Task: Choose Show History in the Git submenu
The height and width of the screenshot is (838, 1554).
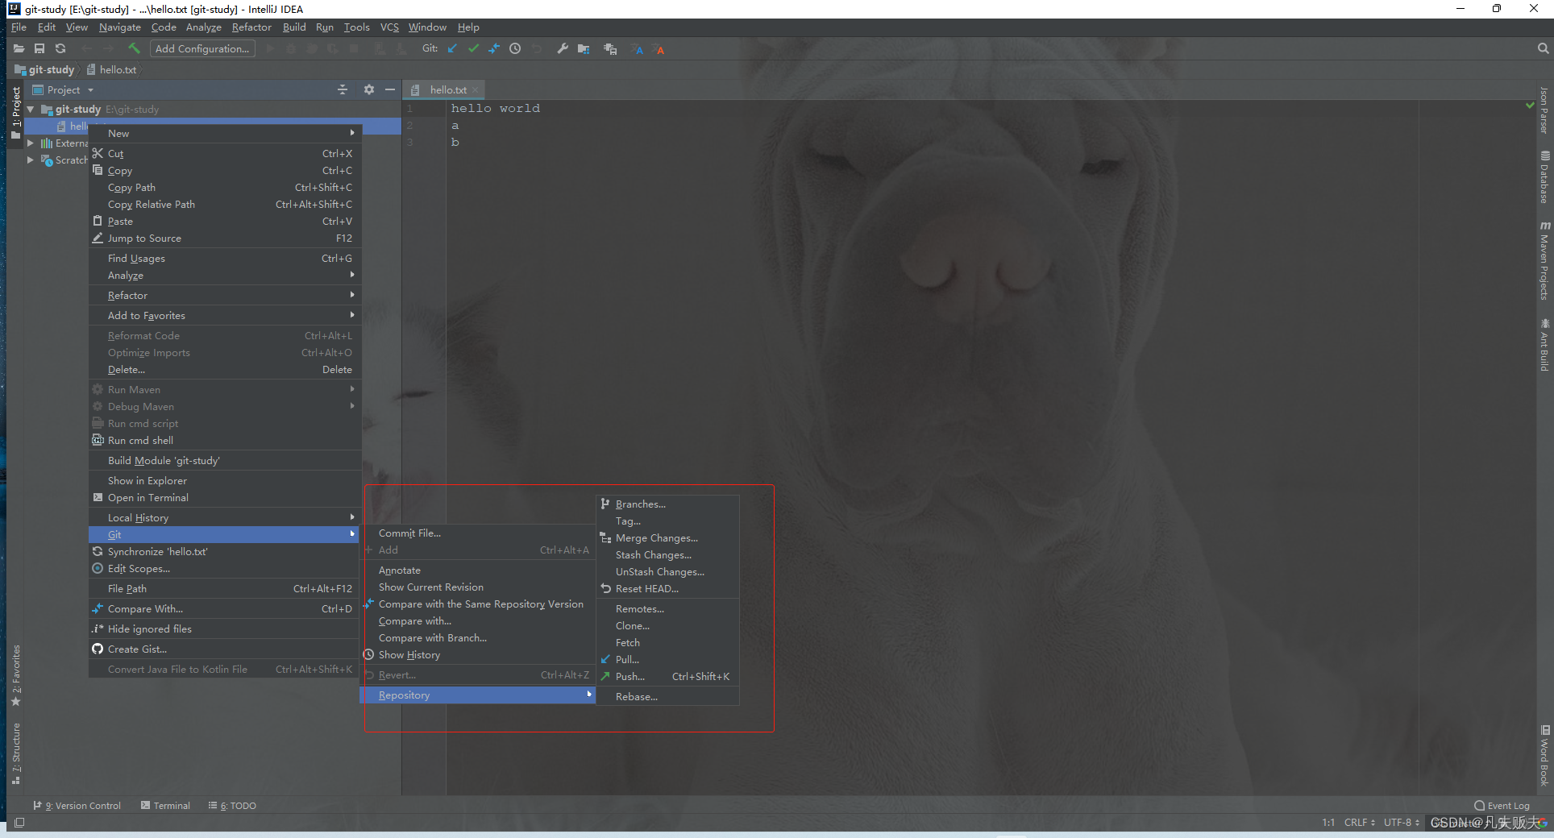Action: tap(477, 654)
